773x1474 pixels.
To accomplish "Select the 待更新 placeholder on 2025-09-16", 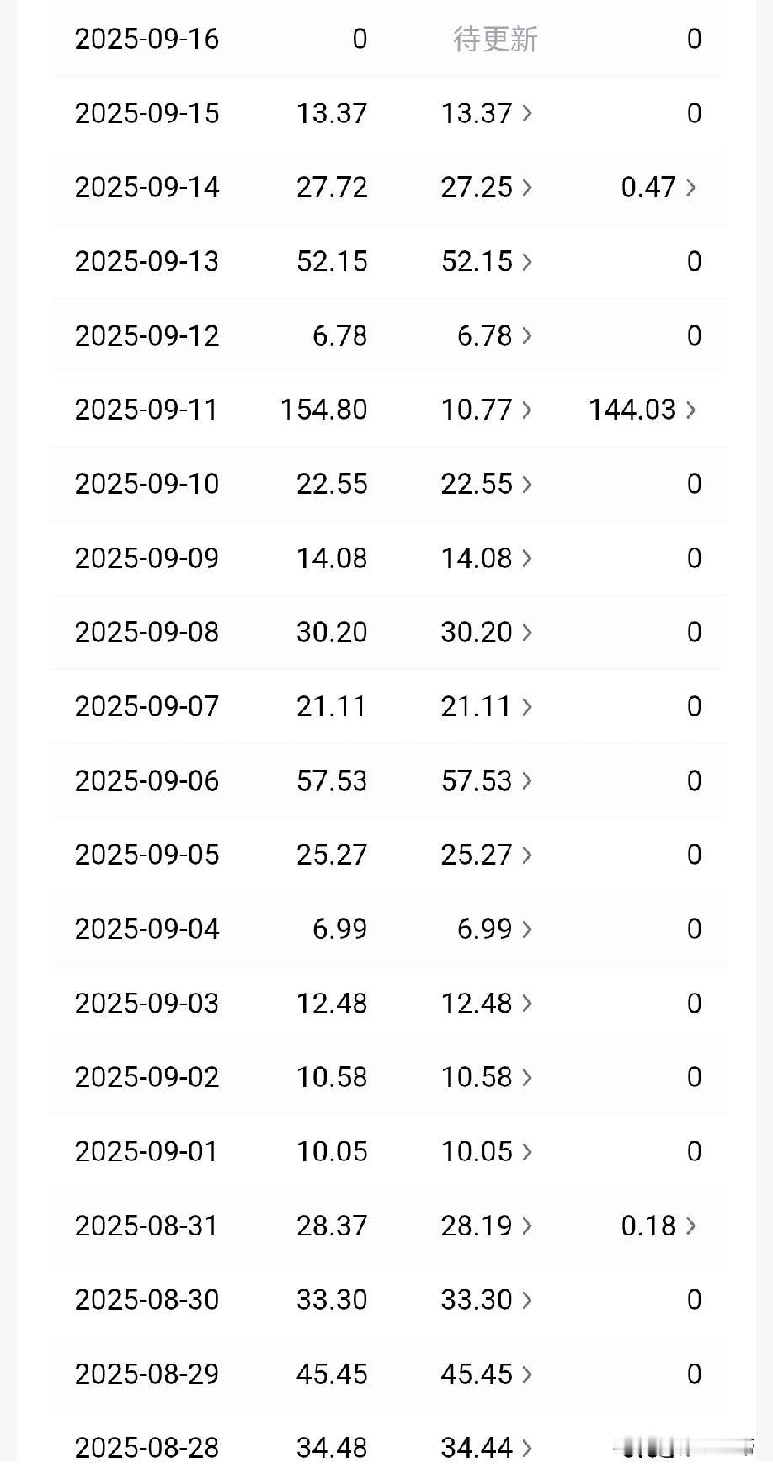I will tap(495, 39).
